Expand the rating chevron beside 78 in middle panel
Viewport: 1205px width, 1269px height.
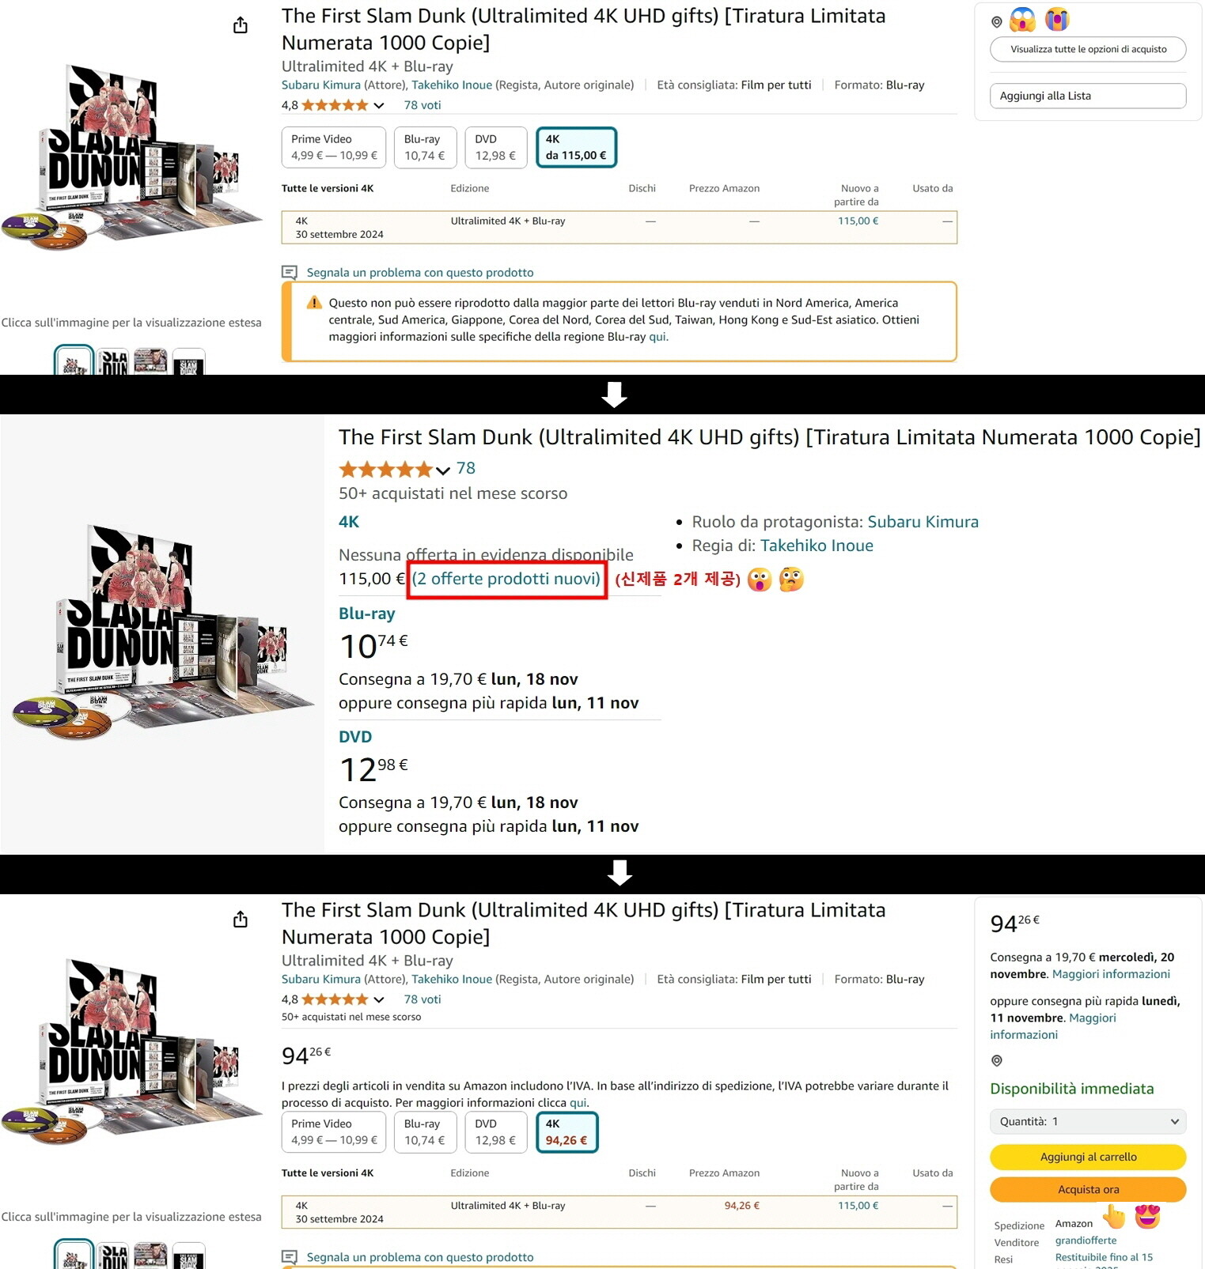(443, 470)
